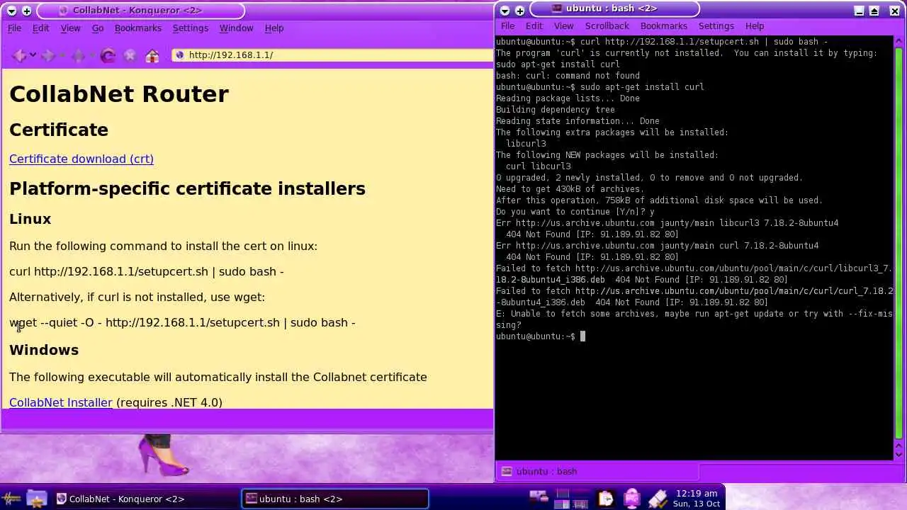Open terminal window menu button in title bar

(x=505, y=11)
